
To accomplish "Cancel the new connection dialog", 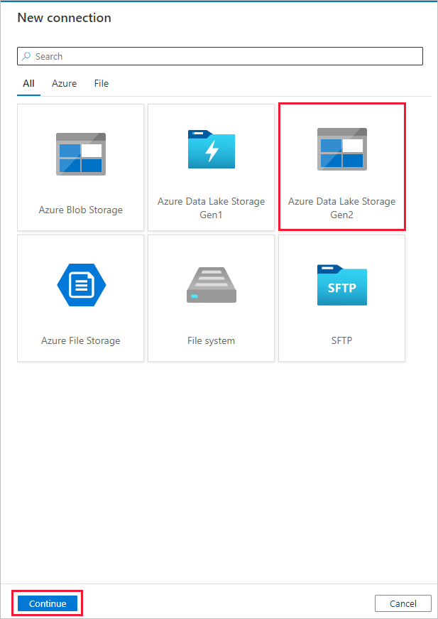I will [403, 603].
